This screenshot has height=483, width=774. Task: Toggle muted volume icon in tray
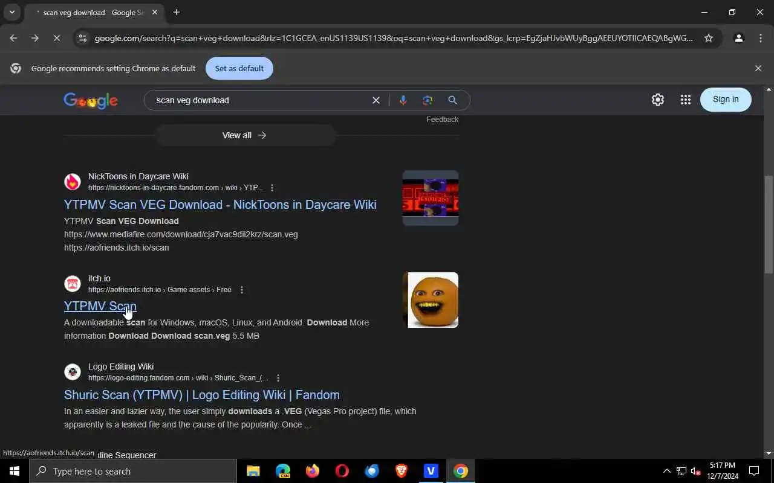[x=696, y=471]
